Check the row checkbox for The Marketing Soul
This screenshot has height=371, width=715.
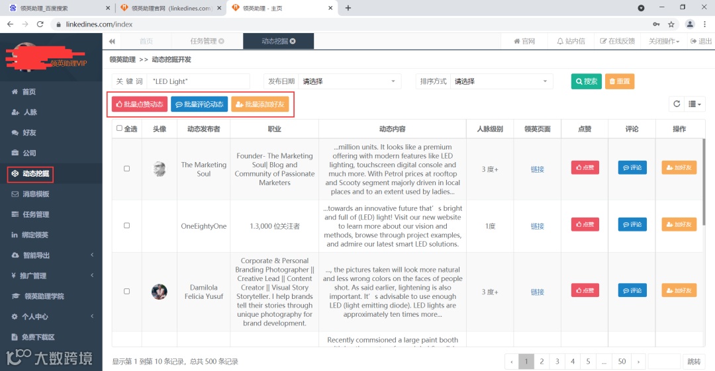[x=126, y=169]
